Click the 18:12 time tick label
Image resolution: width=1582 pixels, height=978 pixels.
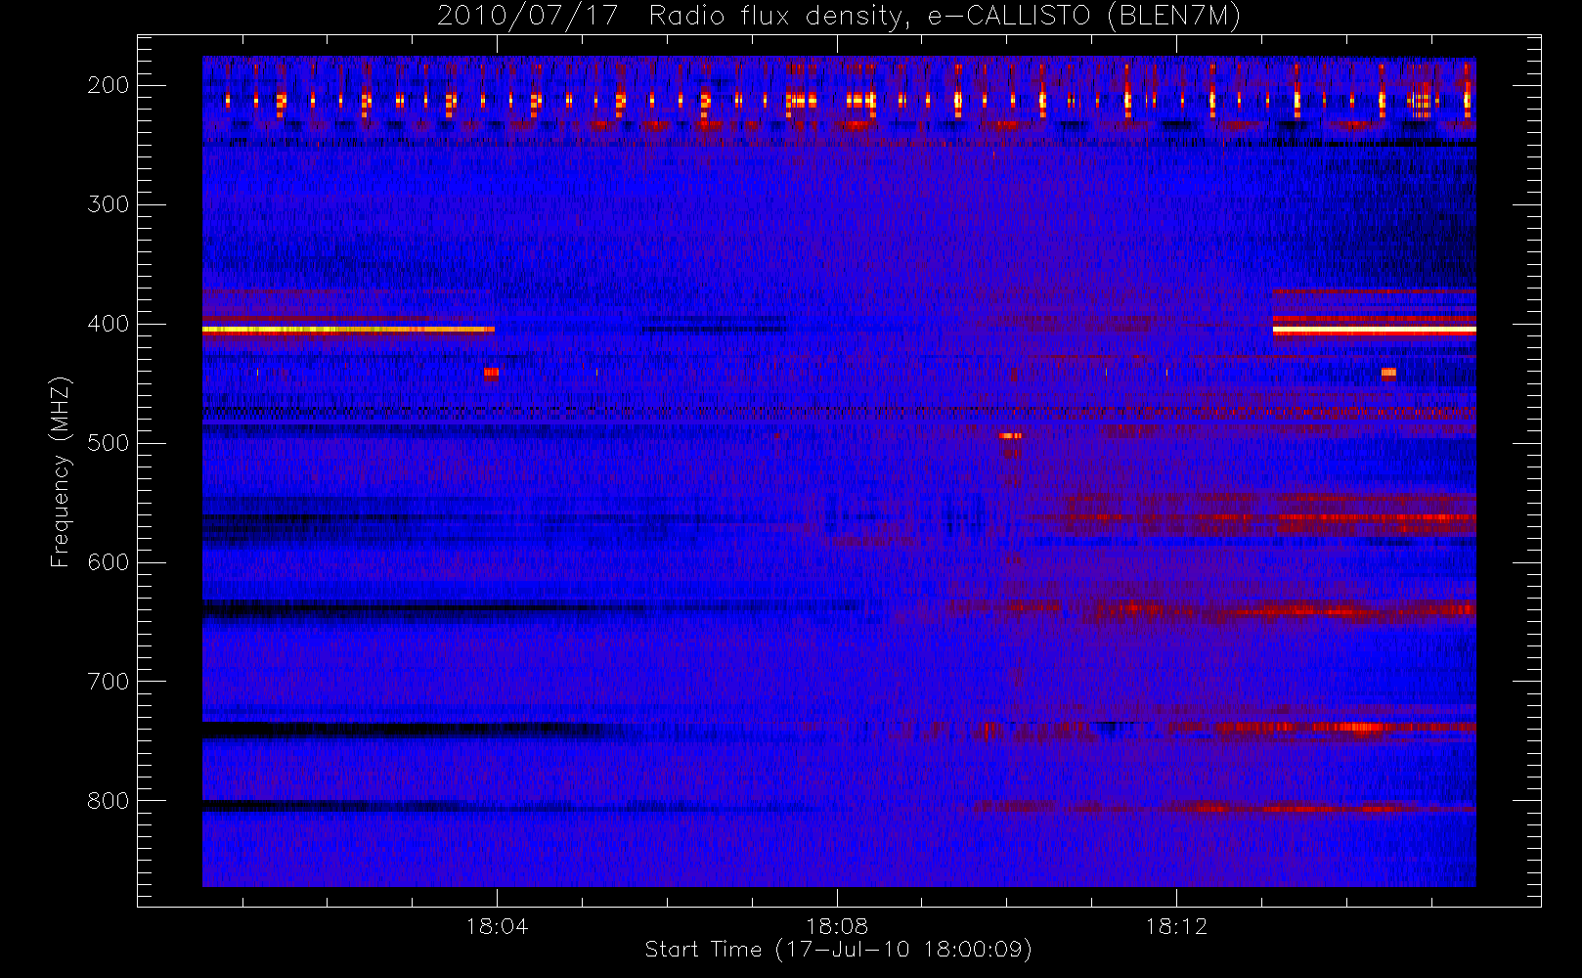1176,926
